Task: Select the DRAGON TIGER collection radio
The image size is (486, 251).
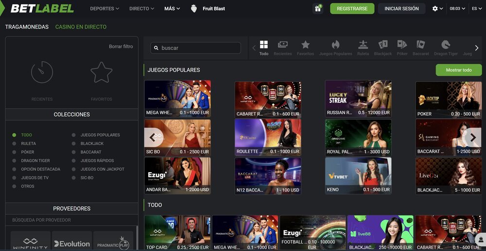Action: [14, 161]
